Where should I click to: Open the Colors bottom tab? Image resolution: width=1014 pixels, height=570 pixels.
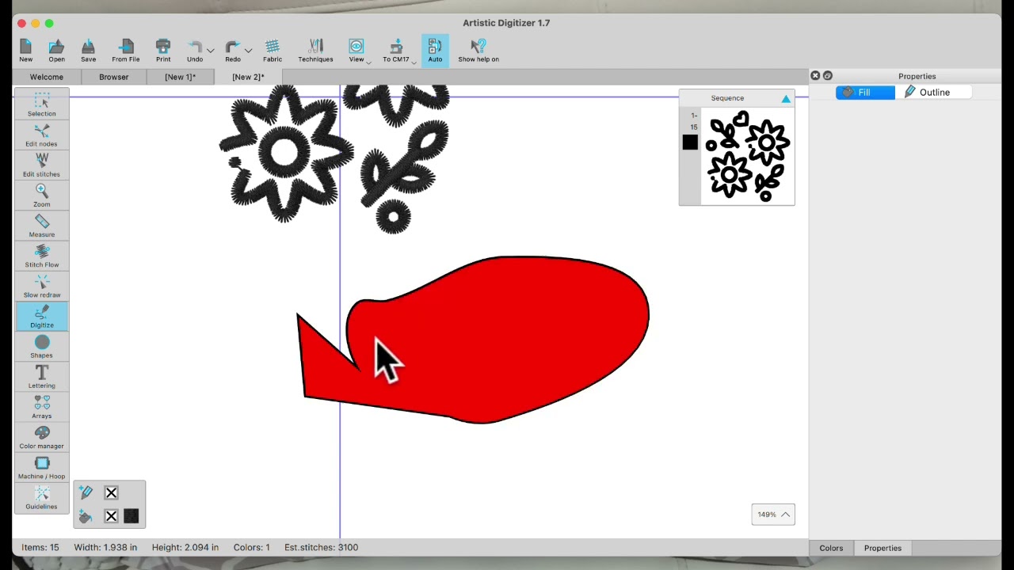(x=831, y=548)
